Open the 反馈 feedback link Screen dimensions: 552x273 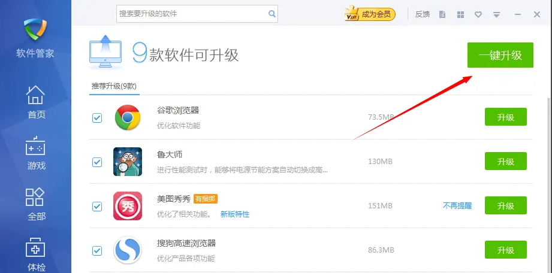[x=423, y=14]
